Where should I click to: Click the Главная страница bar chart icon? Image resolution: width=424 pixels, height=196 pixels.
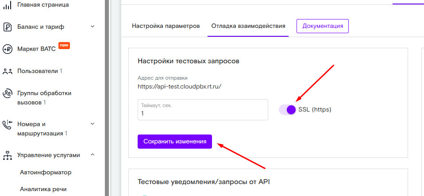point(7,5)
